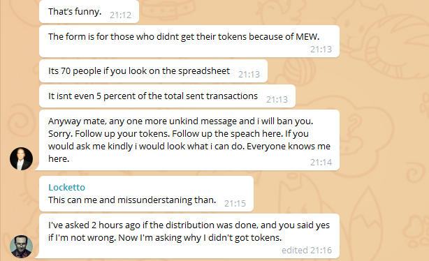Click the 21:12 timestamp
Viewport: 429px width, 261px height.
pyautogui.click(x=120, y=15)
